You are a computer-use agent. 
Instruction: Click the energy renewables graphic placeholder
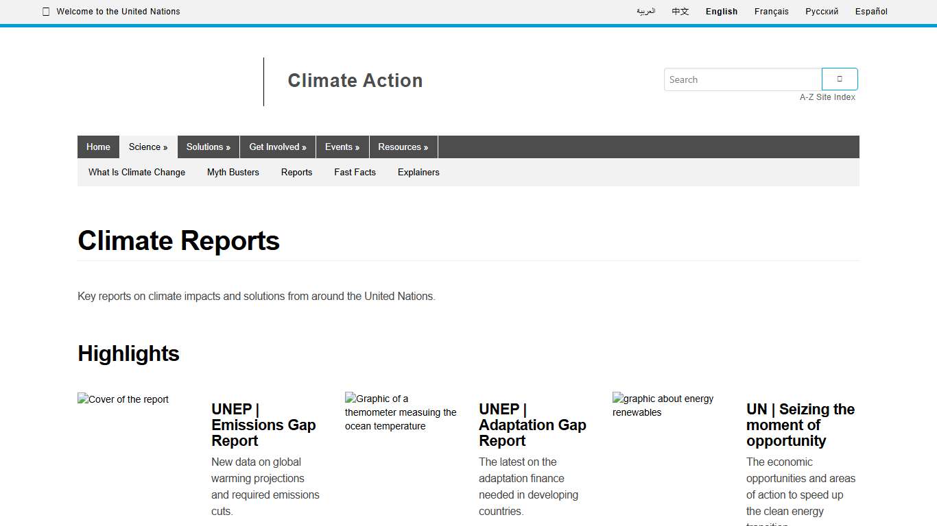(663, 405)
